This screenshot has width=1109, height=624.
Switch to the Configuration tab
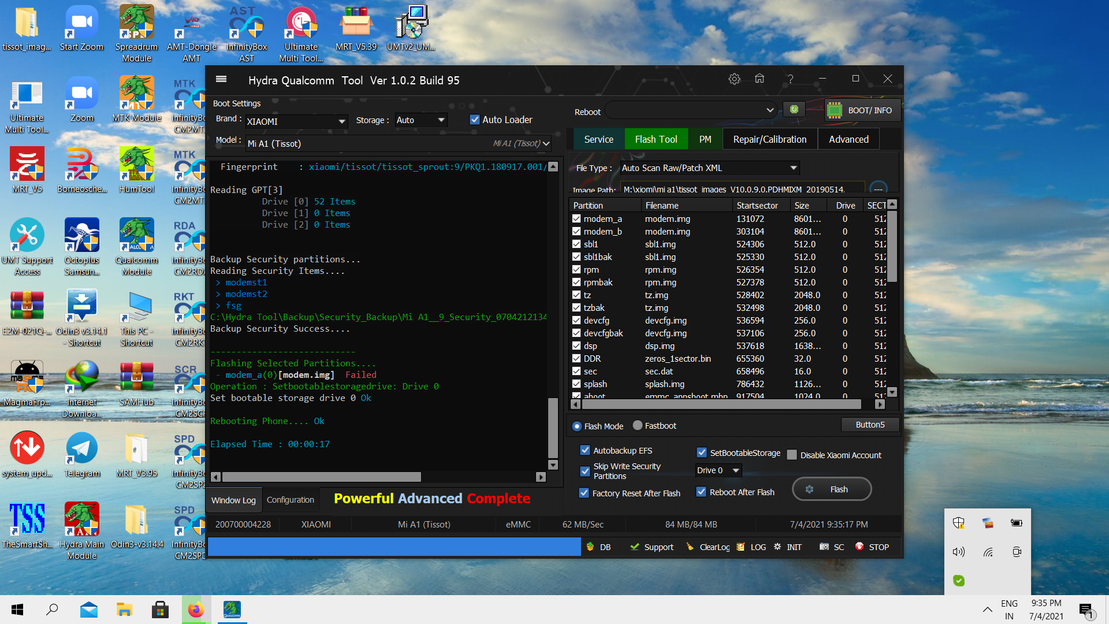(290, 500)
